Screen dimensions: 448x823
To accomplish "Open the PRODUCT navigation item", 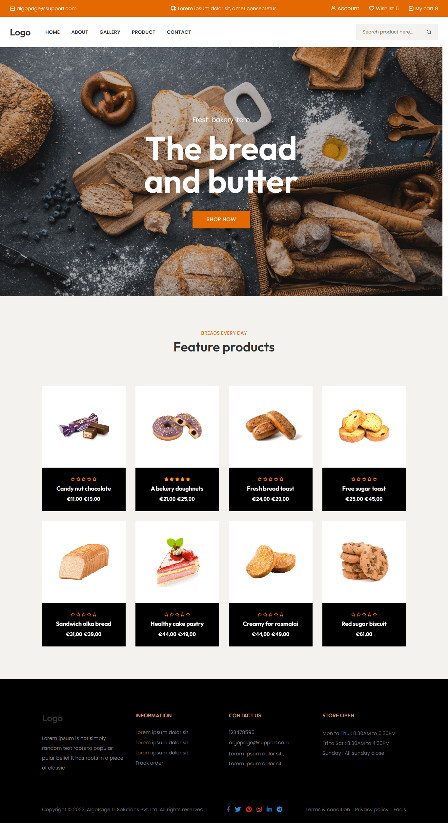I will coord(144,32).
